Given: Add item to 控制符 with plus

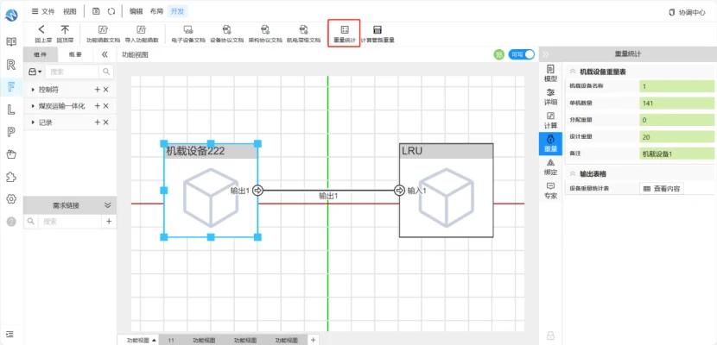Looking at the screenshot, I should click(x=97, y=90).
